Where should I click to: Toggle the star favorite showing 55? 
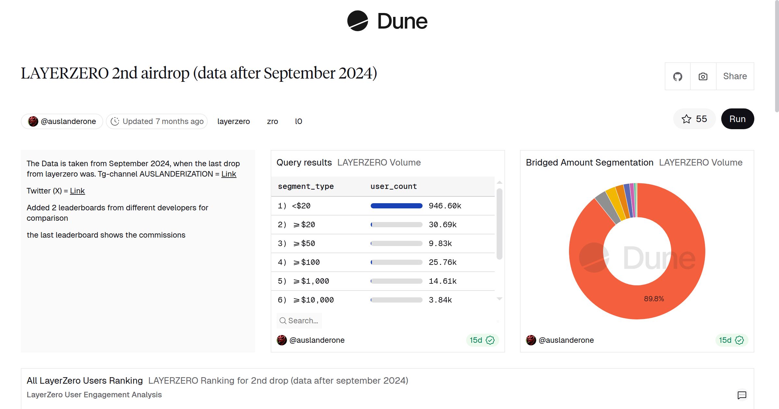click(x=694, y=119)
